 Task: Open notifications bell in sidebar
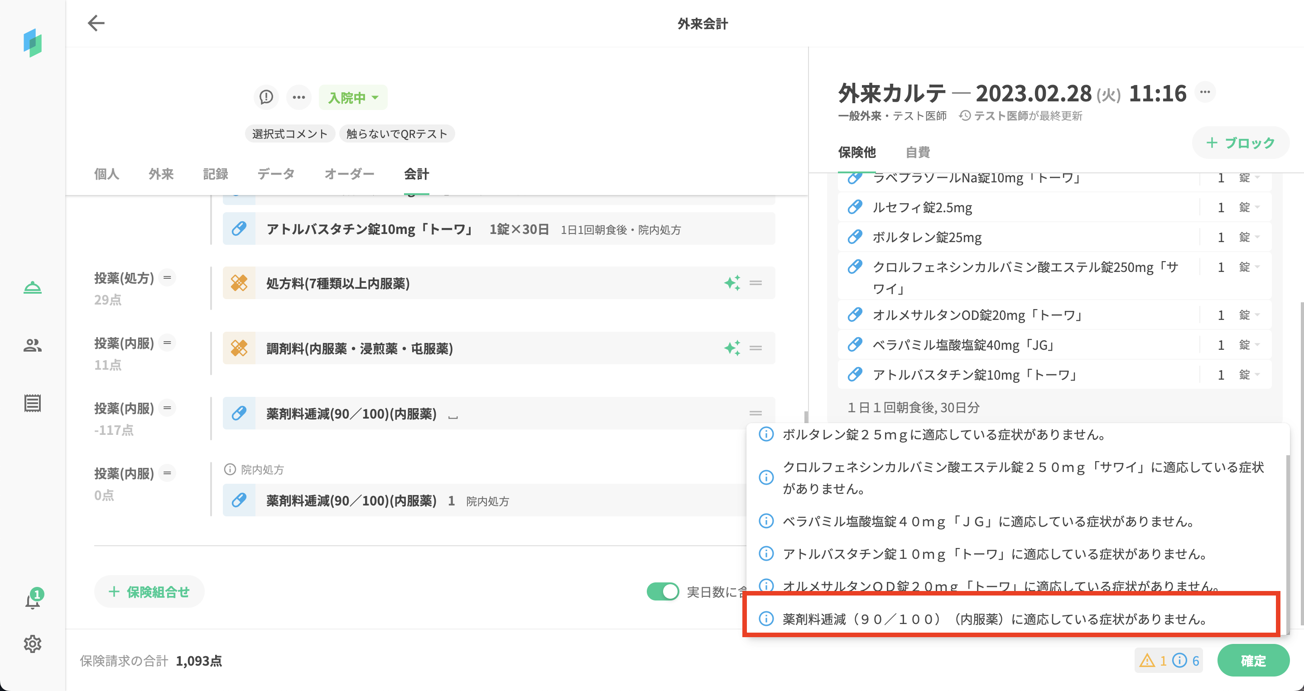click(33, 601)
